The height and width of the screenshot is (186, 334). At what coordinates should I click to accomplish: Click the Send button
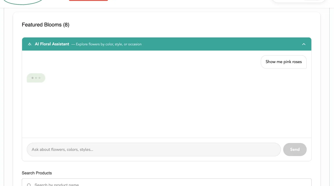[x=295, y=150]
